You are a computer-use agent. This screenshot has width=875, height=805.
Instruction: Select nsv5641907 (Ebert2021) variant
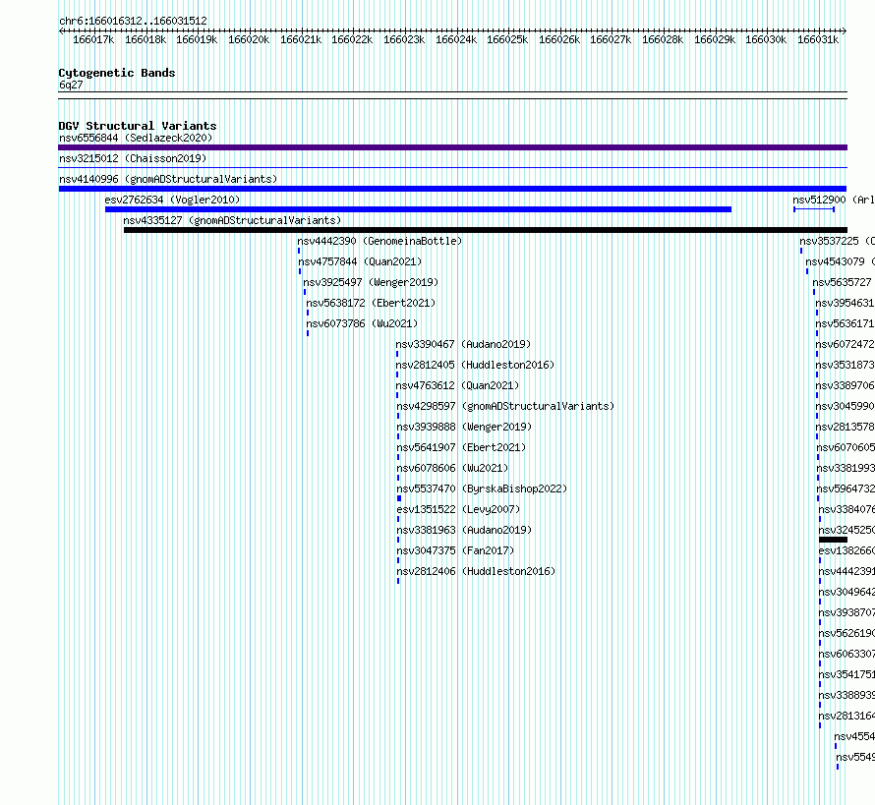click(461, 447)
